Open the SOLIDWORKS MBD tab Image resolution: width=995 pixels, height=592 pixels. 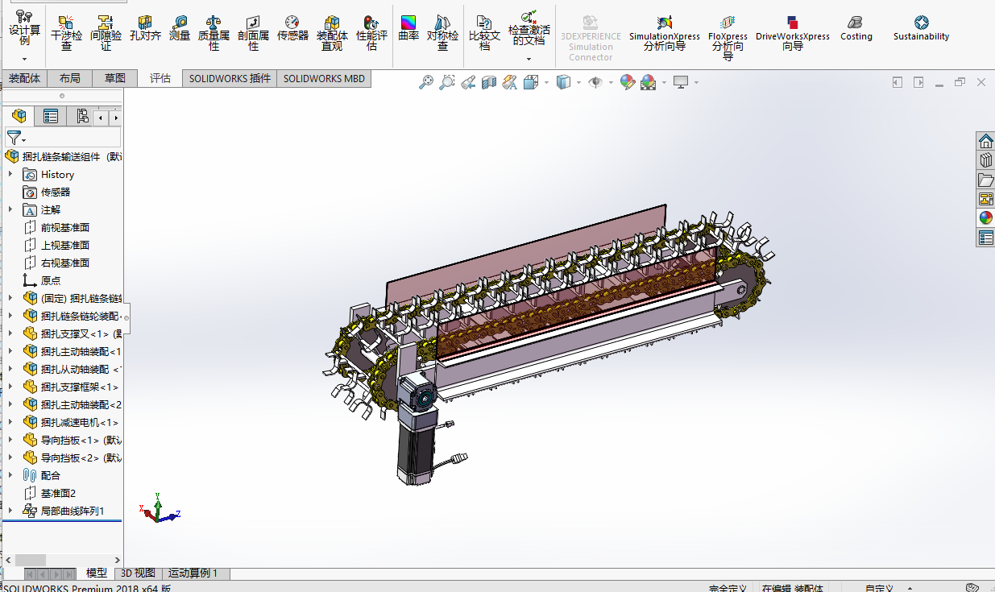[324, 78]
